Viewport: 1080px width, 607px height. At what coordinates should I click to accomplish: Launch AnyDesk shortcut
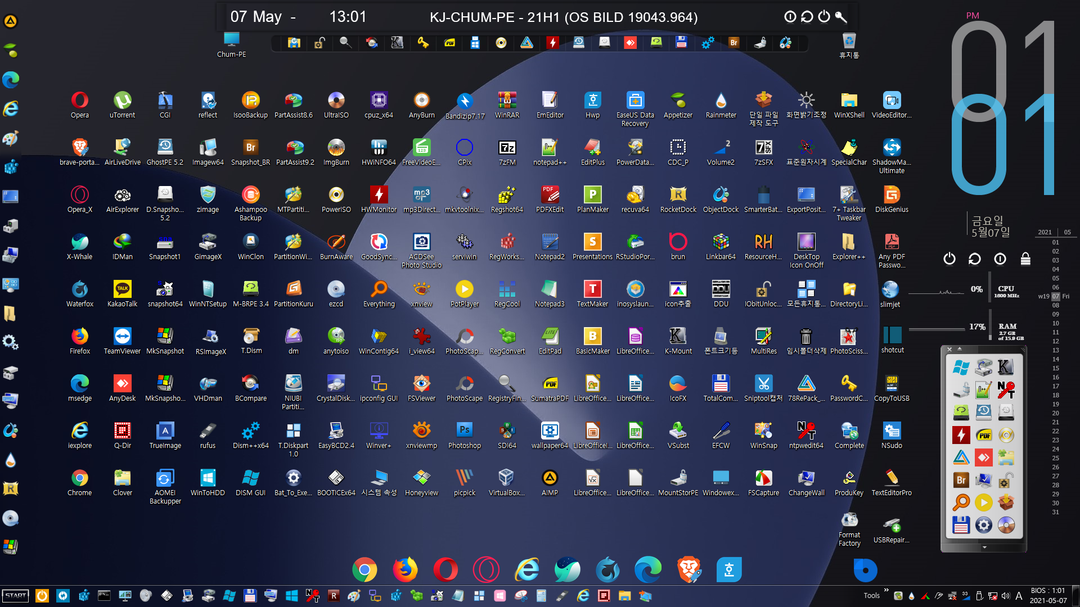[122, 388]
